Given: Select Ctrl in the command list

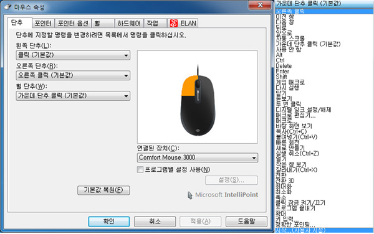Looking at the screenshot, I should pyautogui.click(x=280, y=60).
